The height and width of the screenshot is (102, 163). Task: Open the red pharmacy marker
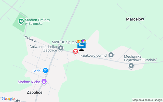coord(76,52)
